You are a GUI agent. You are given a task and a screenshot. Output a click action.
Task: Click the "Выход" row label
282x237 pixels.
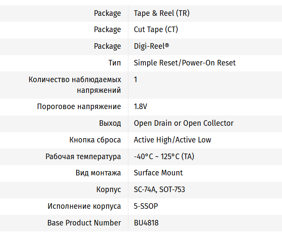tap(110, 123)
